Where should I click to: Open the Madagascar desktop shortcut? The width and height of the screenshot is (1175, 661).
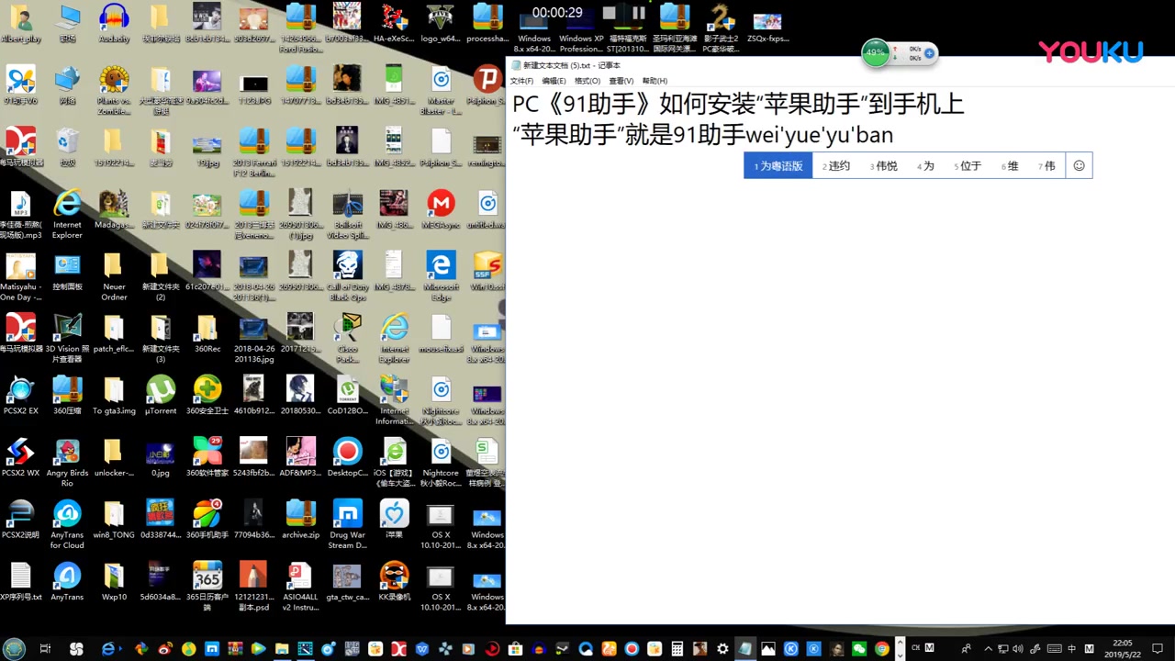pos(114,209)
